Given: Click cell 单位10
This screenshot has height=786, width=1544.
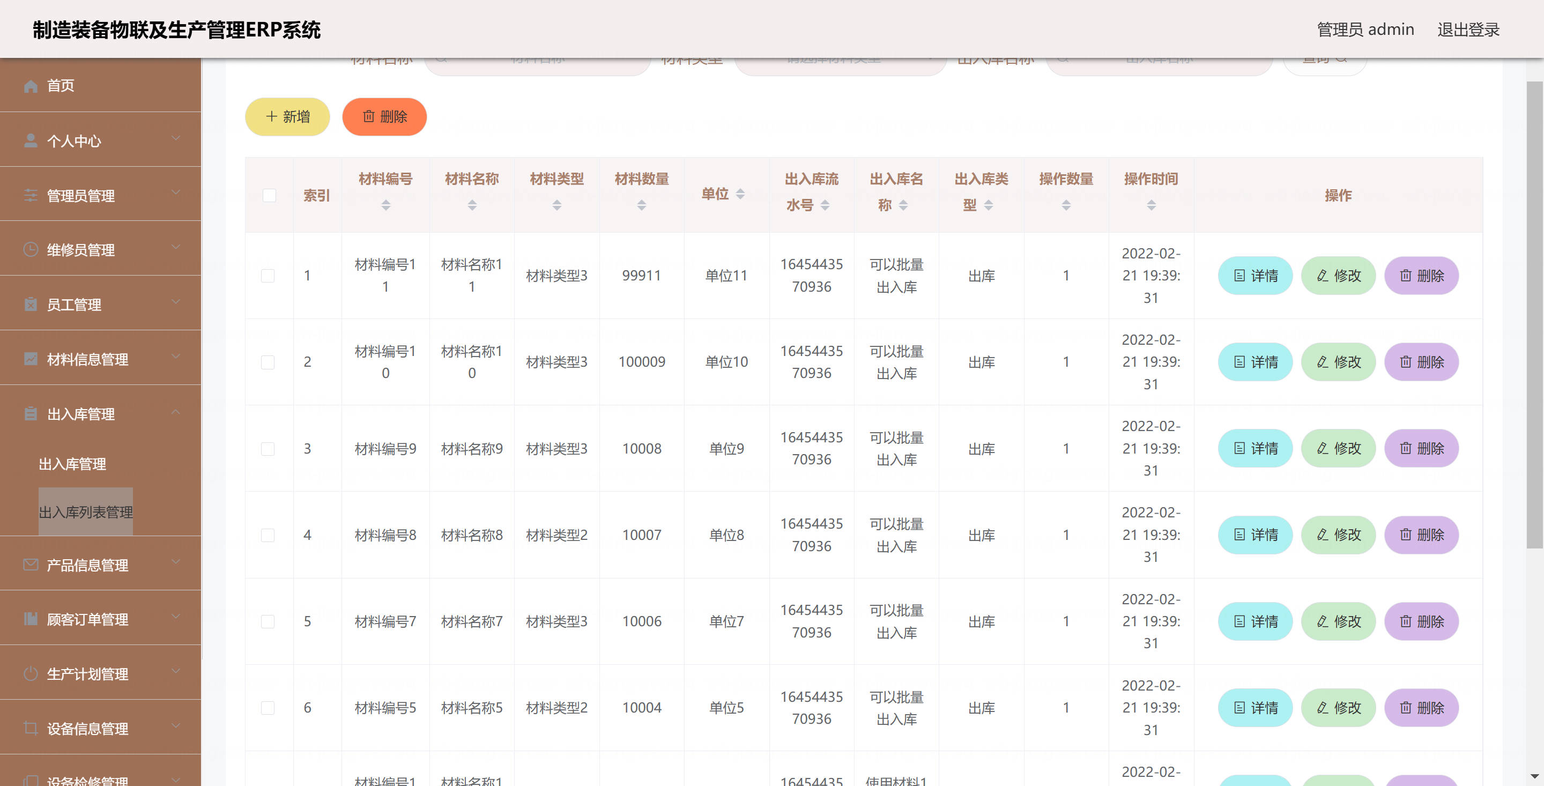Looking at the screenshot, I should pyautogui.click(x=726, y=362).
